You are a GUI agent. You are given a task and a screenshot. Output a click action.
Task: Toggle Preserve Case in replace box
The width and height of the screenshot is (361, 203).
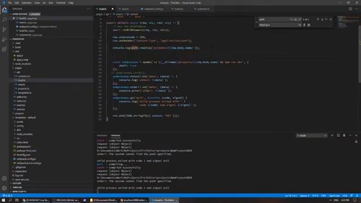300,25
